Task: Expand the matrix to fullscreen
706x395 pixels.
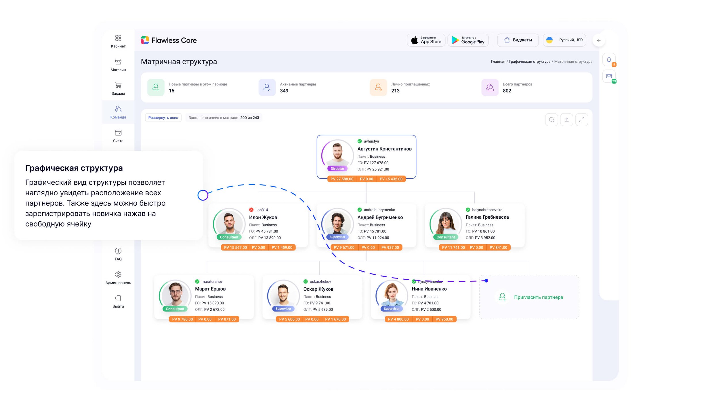Action: 581,120
